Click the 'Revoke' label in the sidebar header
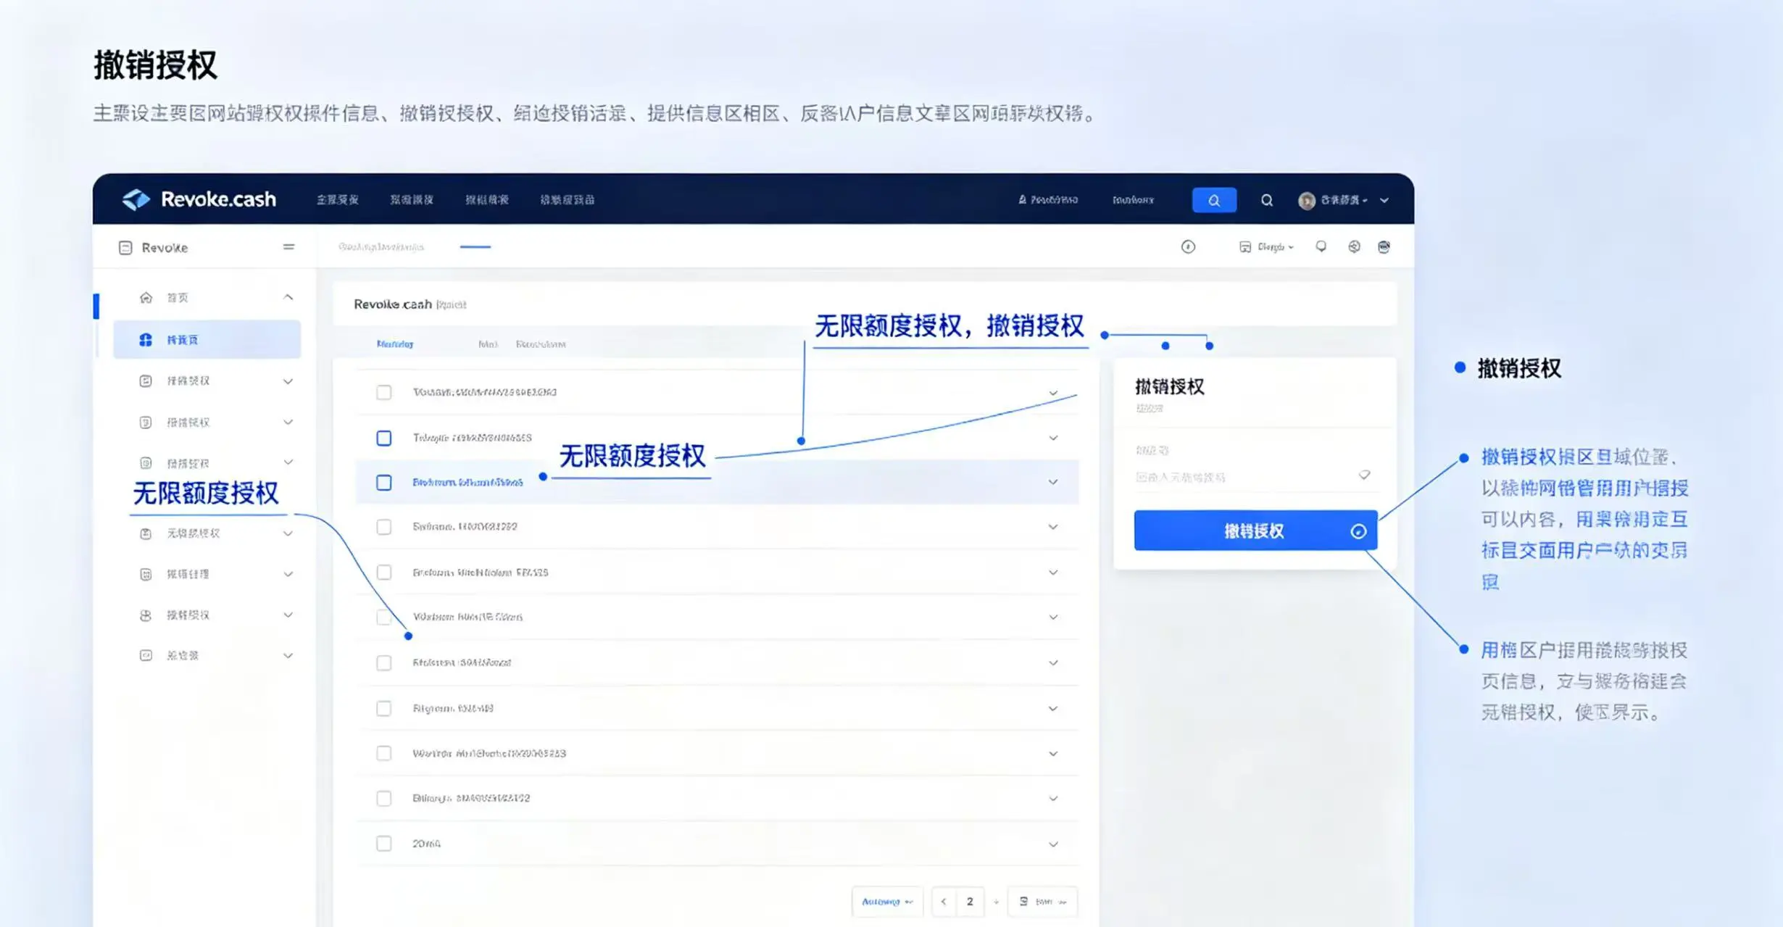 pyautogui.click(x=165, y=248)
